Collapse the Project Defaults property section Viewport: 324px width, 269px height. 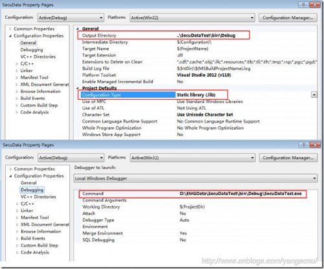tap(78, 88)
